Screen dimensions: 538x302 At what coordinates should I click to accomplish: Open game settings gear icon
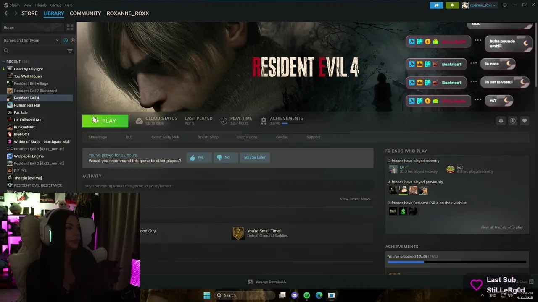(x=501, y=121)
